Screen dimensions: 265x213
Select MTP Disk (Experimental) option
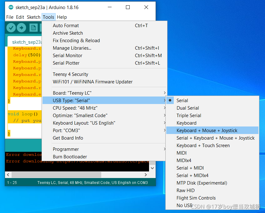click(212, 183)
